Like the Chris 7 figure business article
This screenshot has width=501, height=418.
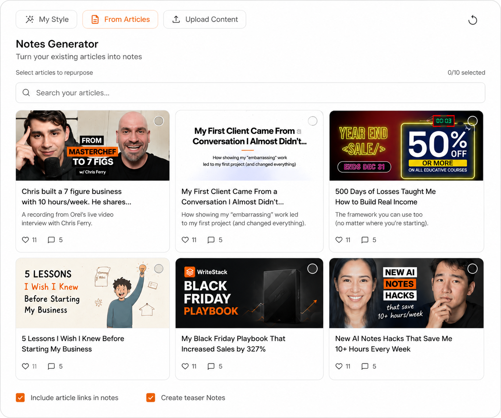tap(25, 240)
